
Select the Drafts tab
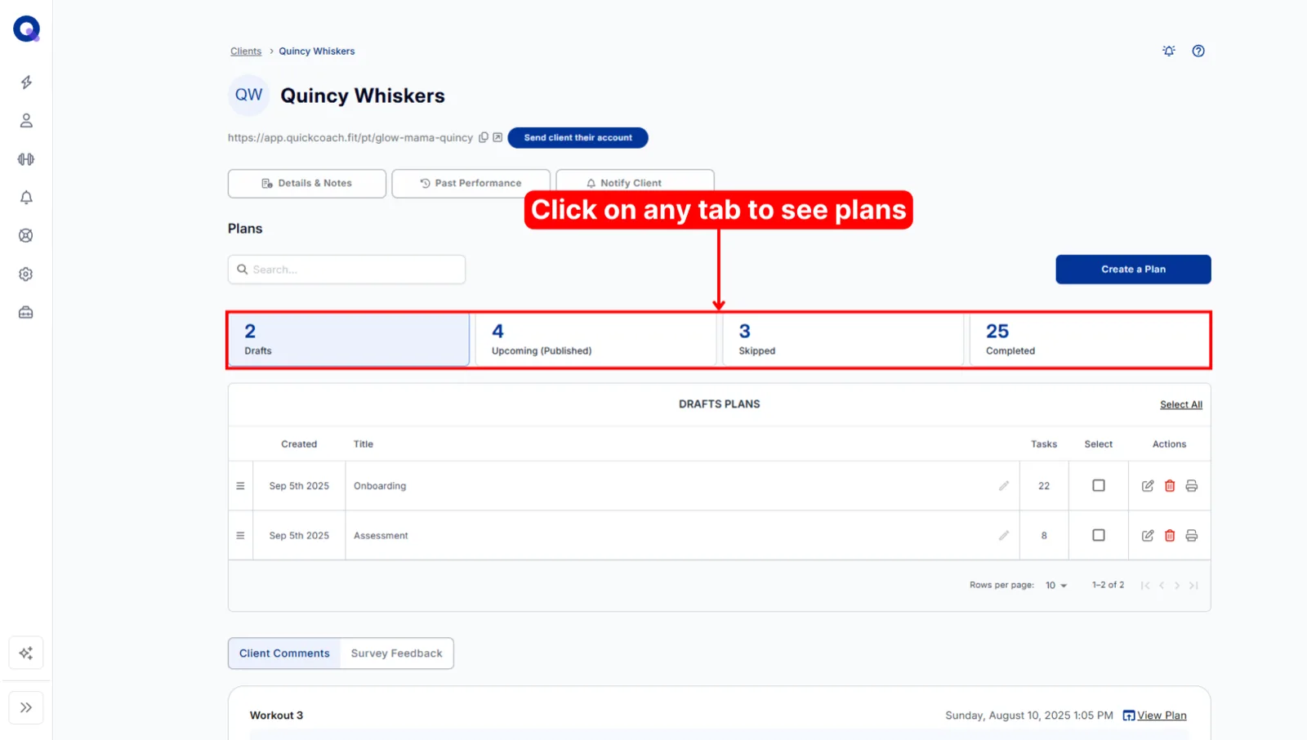point(349,340)
